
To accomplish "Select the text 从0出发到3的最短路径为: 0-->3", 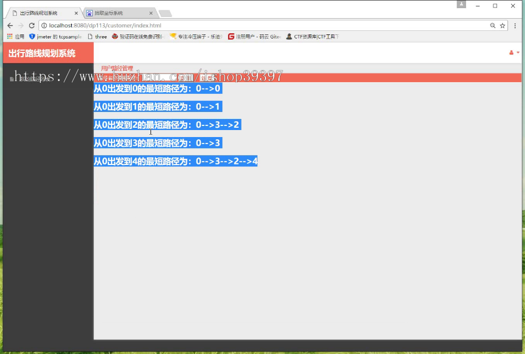I will pyautogui.click(x=157, y=143).
